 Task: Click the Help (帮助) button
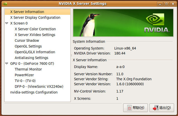[135, 108]
